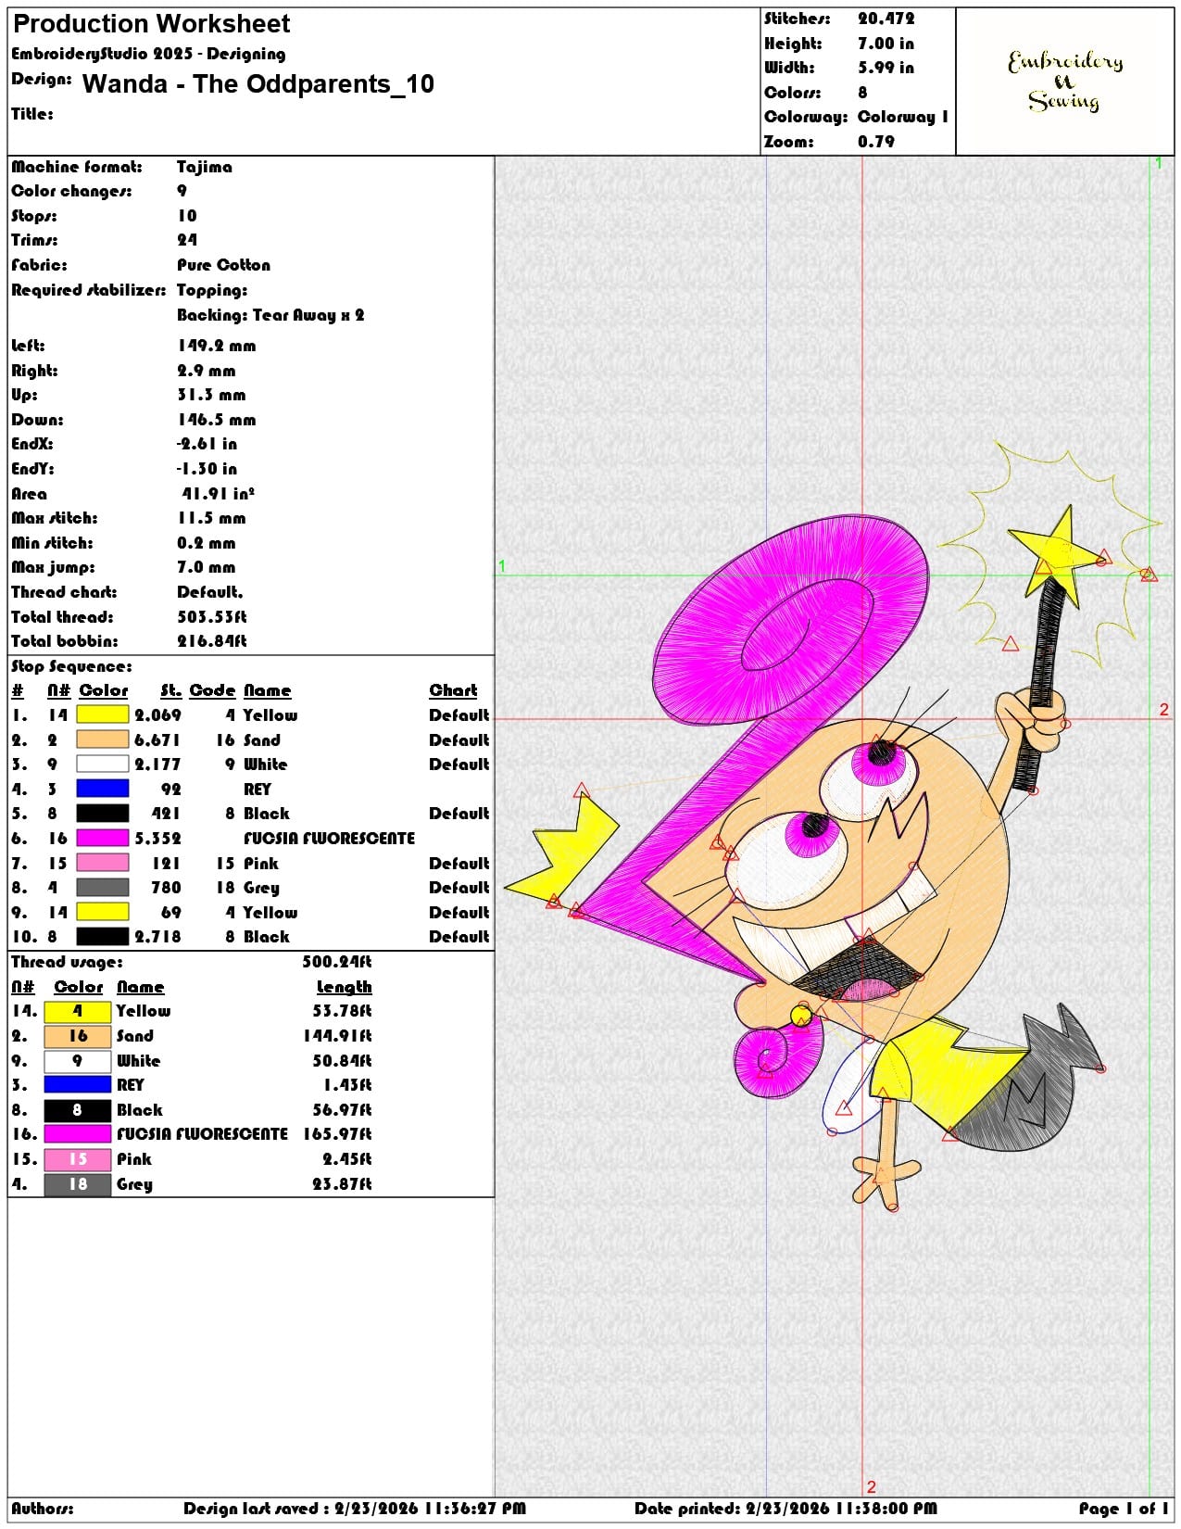The image size is (1181, 1529).
Task: Click the Total bobbin value '216.84ft'
Action: coord(212,641)
